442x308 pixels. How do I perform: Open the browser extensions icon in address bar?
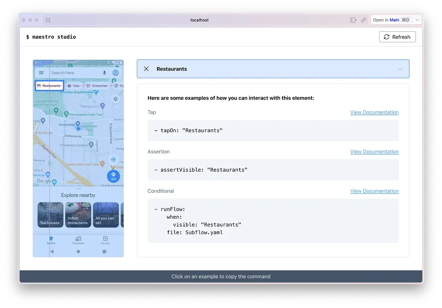(353, 20)
